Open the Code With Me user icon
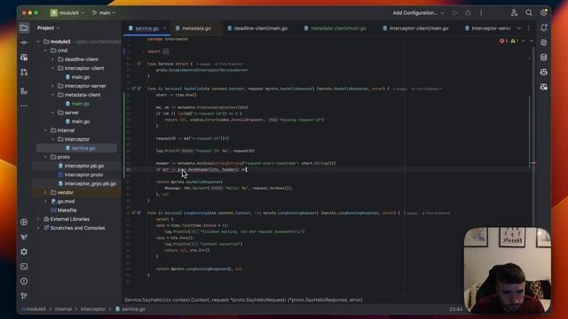Viewport: 568px width, 319px height. tap(514, 12)
